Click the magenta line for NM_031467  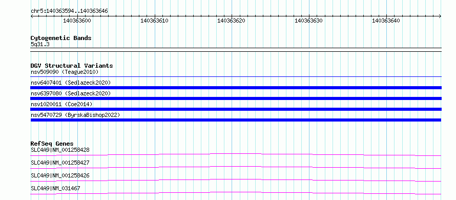pos(236,193)
